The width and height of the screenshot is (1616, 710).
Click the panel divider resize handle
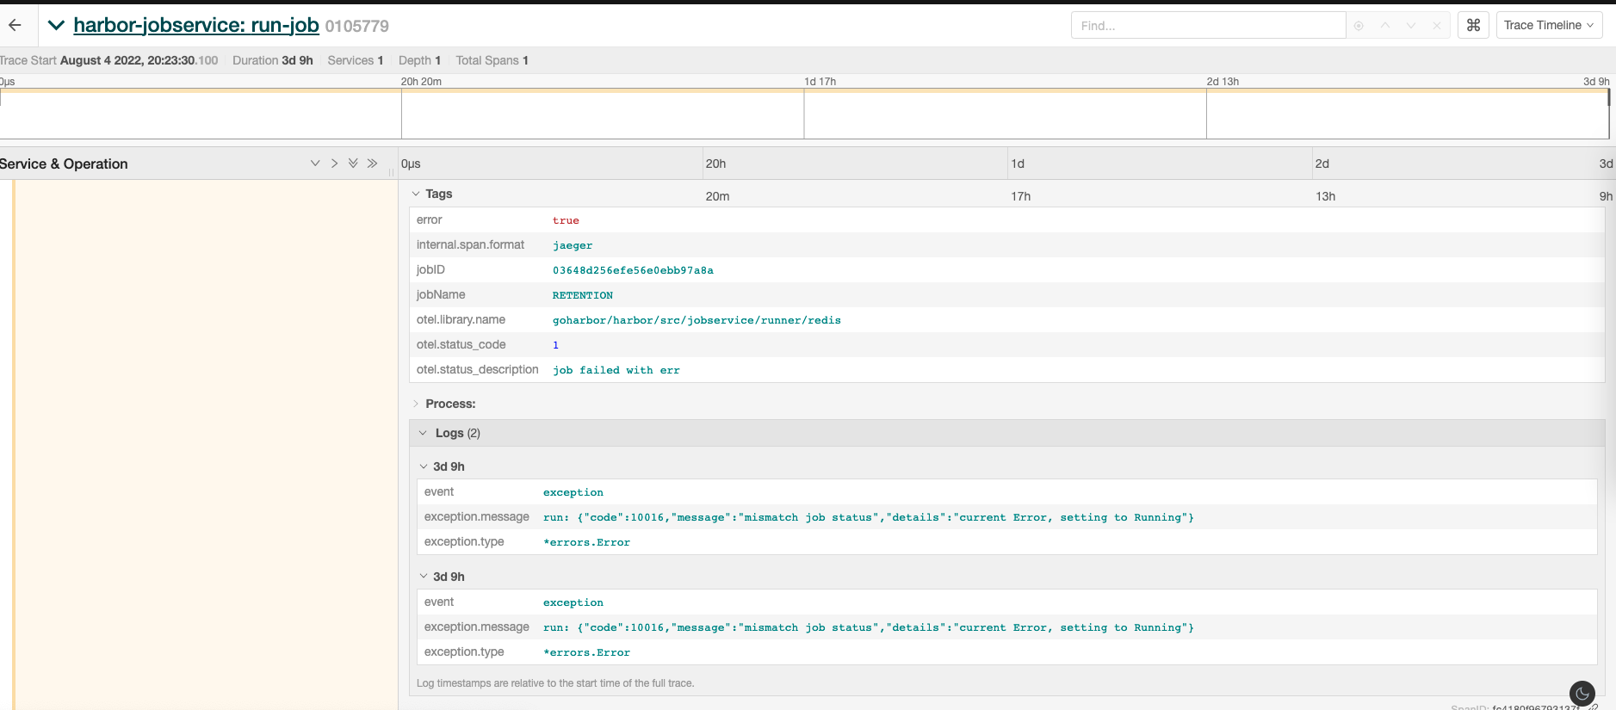coord(391,172)
